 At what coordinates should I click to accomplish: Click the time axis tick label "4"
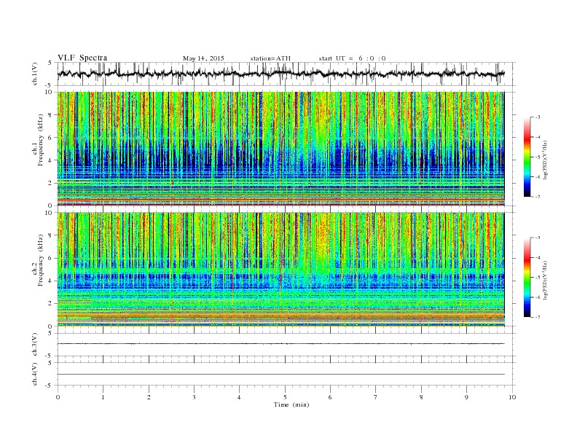239,397
